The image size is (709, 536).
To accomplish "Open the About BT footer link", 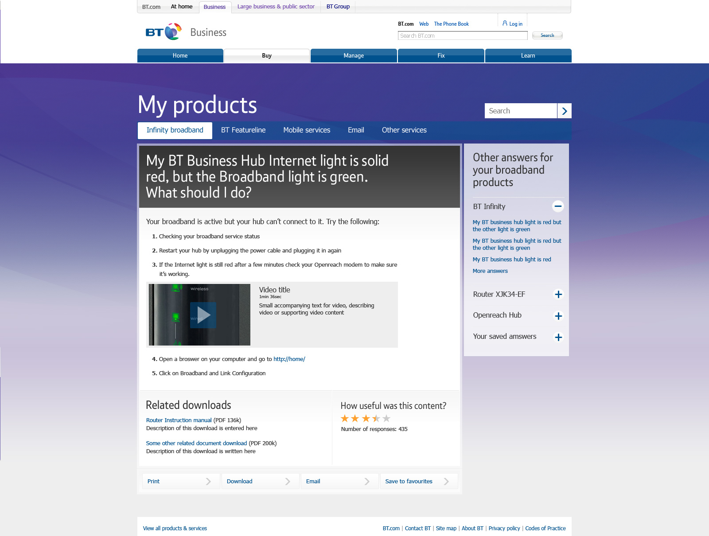I will tap(472, 528).
